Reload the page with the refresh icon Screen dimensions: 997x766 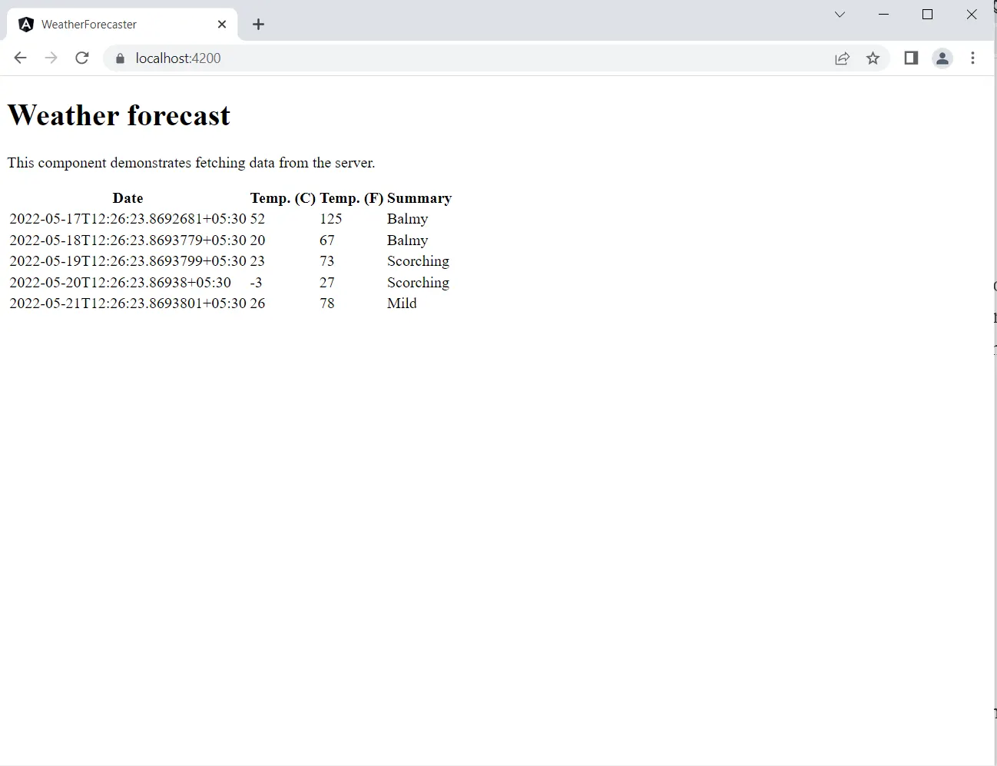(82, 58)
